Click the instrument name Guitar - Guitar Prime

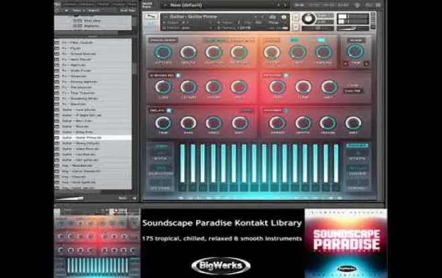pos(193,17)
